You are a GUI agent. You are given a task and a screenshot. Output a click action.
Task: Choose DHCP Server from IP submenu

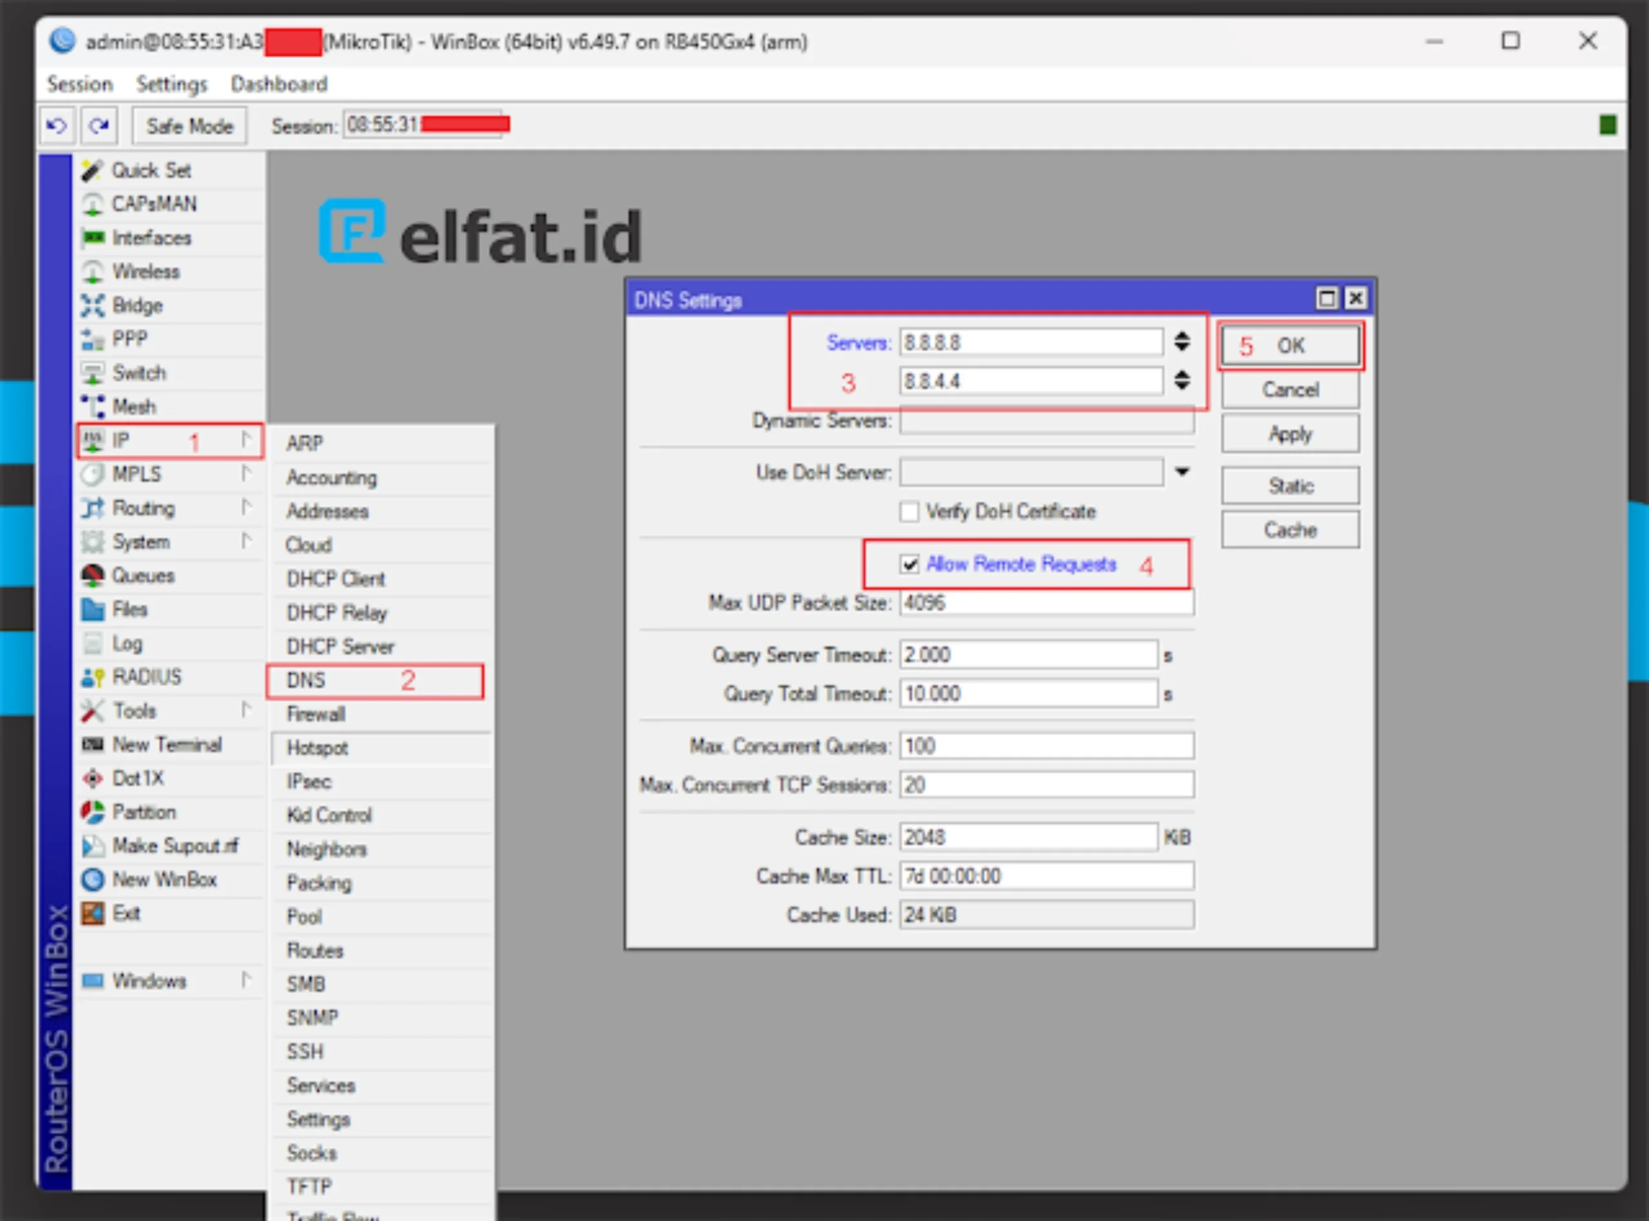(x=381, y=647)
